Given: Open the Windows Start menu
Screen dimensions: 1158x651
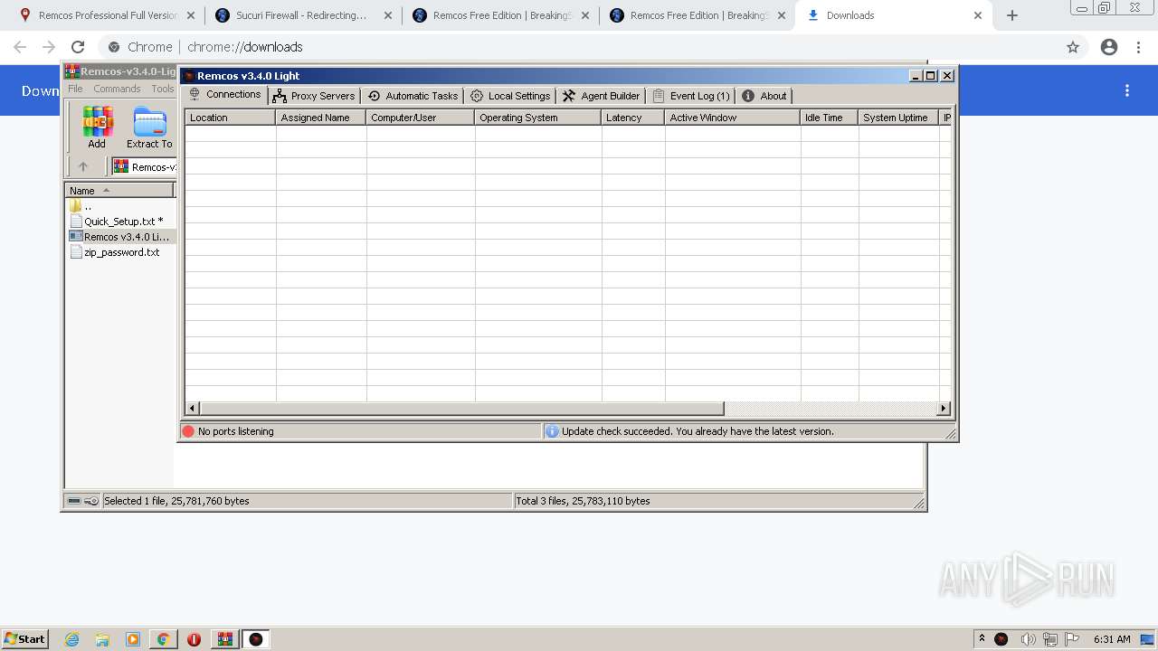Looking at the screenshot, I should point(24,638).
